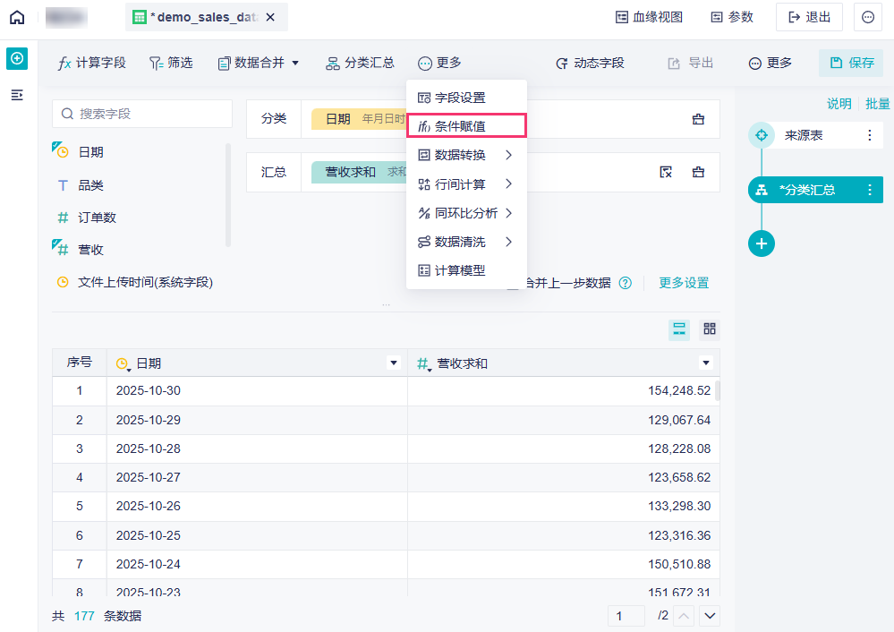Click the 搜索字段 search box
Screen dimensions: 894x632
[x=143, y=114]
